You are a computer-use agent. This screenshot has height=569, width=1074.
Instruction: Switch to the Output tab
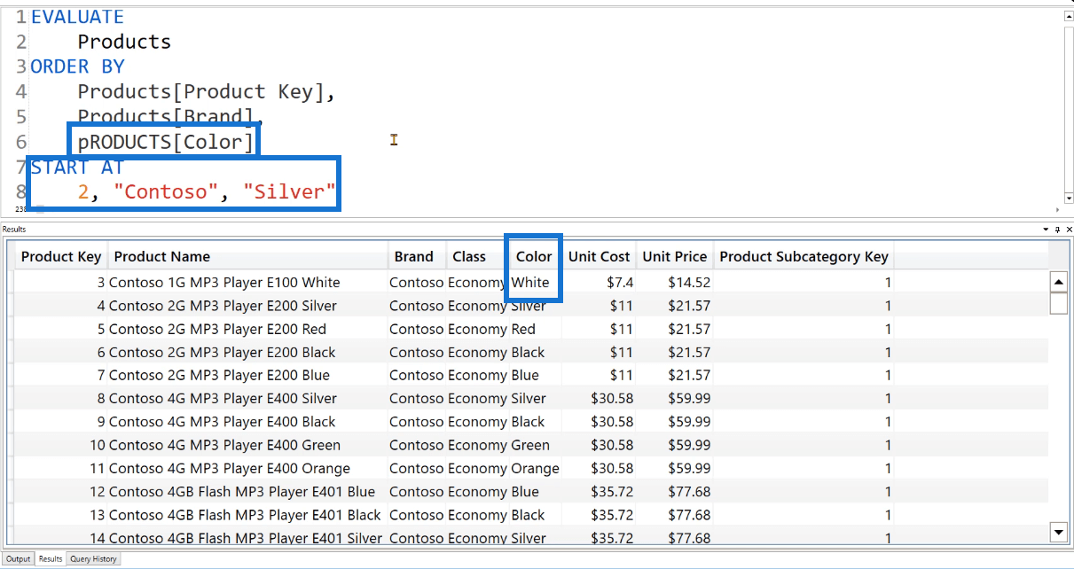point(18,559)
